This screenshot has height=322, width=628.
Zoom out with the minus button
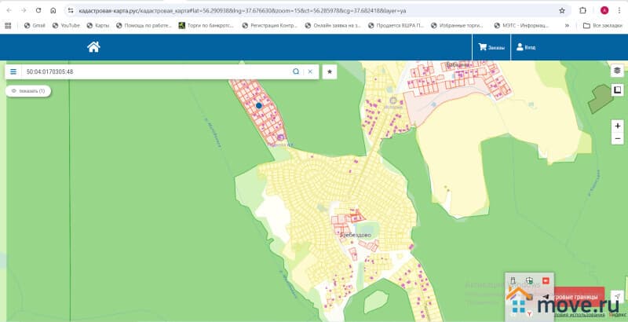618,138
